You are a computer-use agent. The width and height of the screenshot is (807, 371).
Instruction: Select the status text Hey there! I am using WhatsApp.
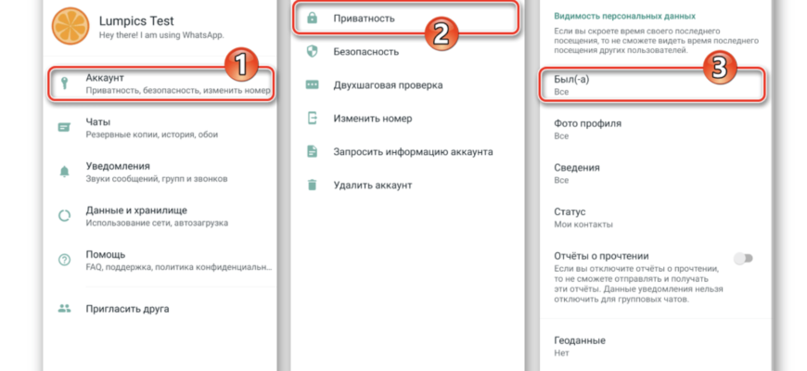tap(161, 35)
